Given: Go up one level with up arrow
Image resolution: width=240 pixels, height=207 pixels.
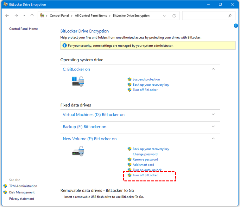Looking at the screenshot, I should click(32, 15).
